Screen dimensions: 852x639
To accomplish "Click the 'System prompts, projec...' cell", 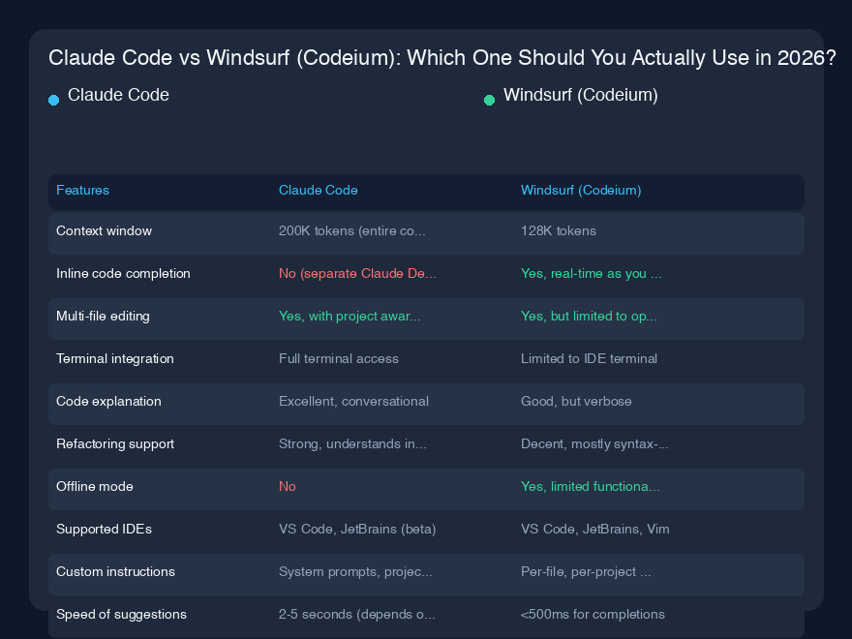I will (x=355, y=571).
